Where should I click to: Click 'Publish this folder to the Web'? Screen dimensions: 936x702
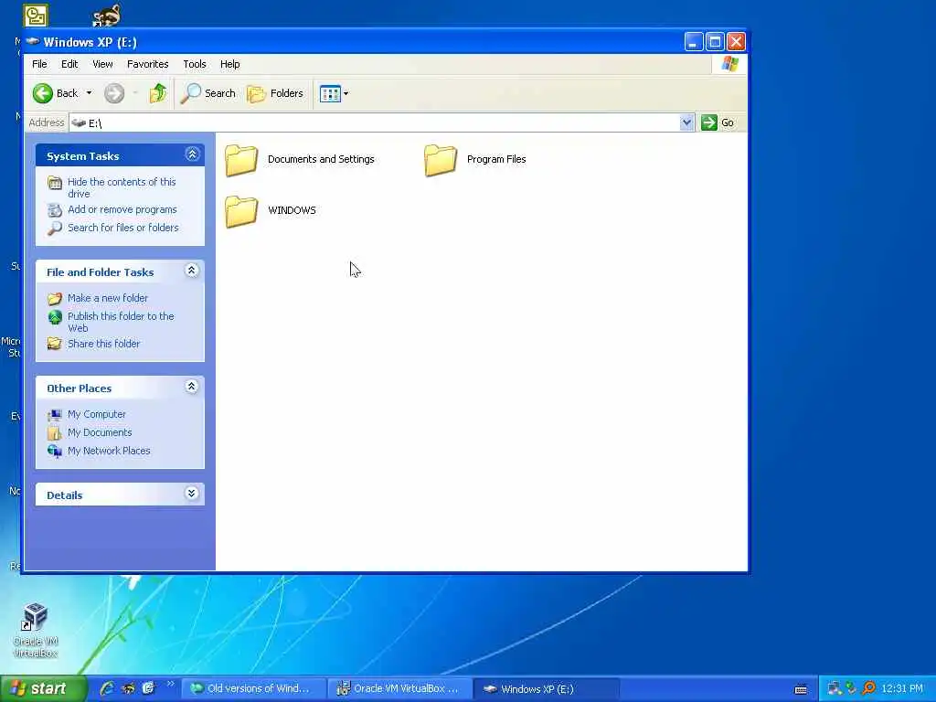121,322
